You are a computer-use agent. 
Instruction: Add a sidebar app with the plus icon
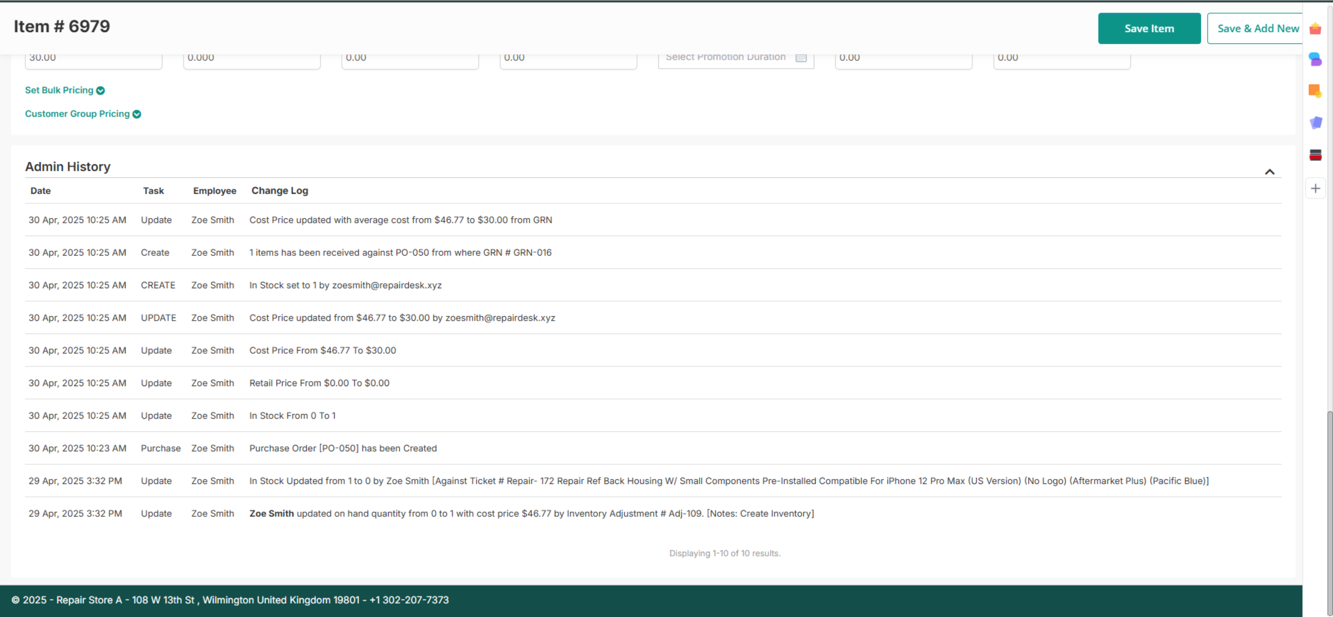coord(1315,188)
